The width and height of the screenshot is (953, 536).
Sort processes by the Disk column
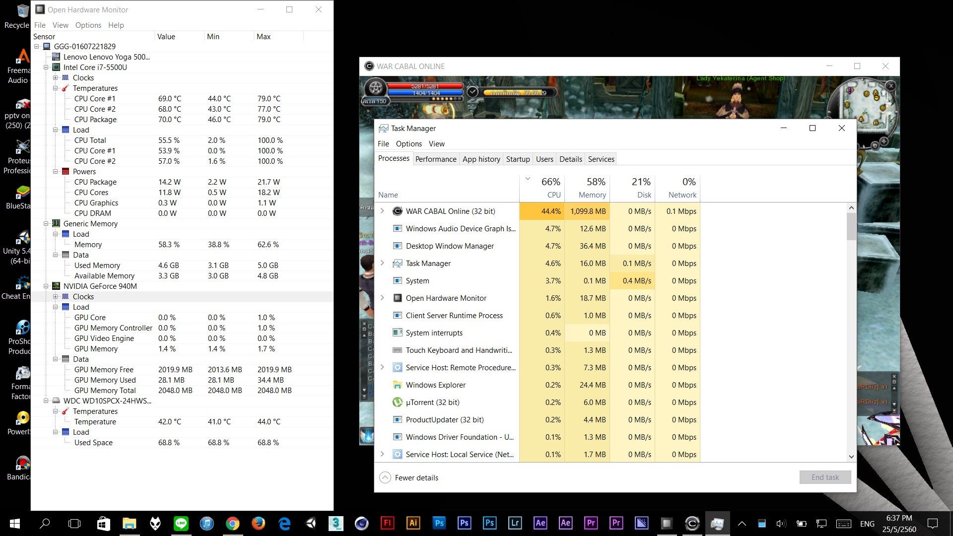pyautogui.click(x=632, y=188)
